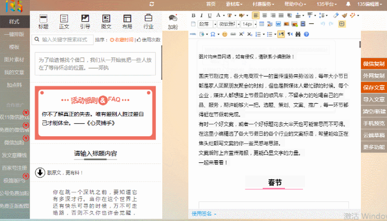387x221 pixels.
Task: Click the auto-format magic wand icon
Action: pos(352,15)
